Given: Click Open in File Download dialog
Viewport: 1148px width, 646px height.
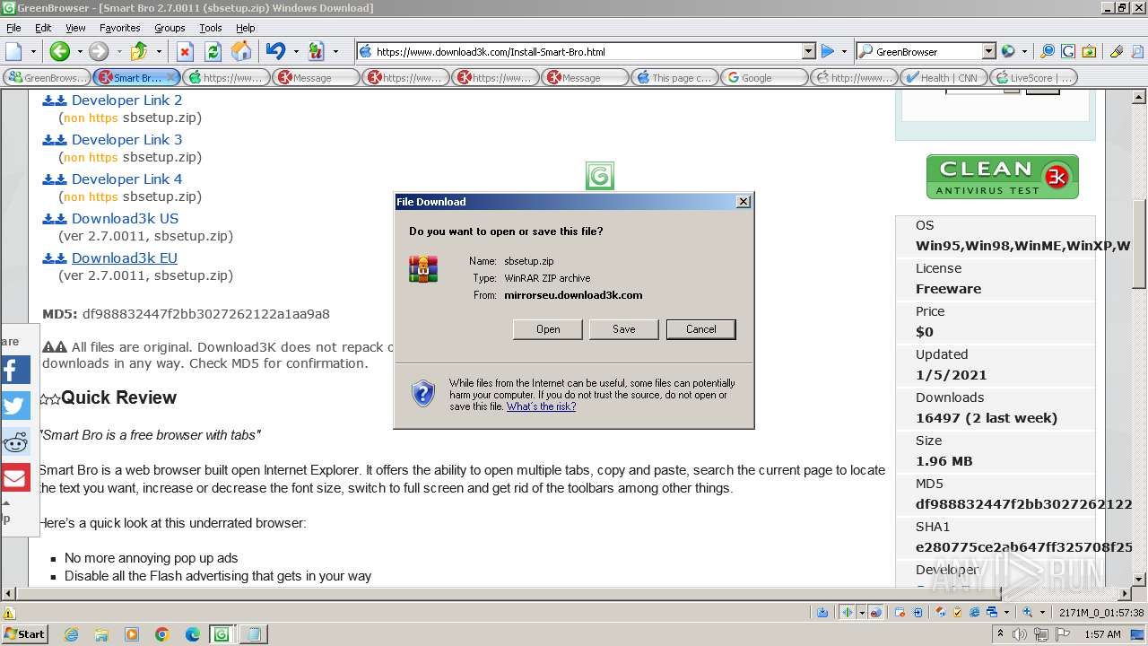Looking at the screenshot, I should point(548,329).
